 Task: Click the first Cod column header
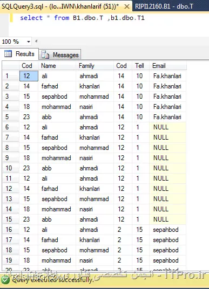[29, 66]
